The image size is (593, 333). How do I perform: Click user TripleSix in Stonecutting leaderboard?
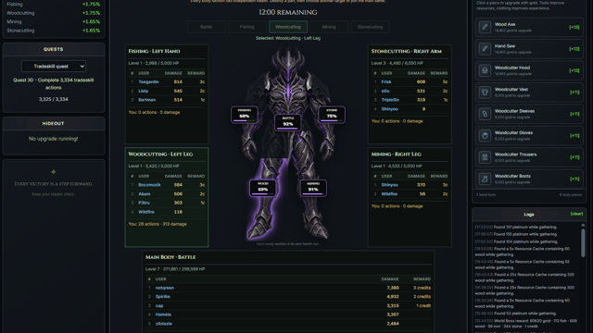click(390, 100)
